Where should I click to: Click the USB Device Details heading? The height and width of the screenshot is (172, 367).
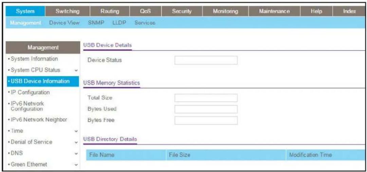pos(107,45)
